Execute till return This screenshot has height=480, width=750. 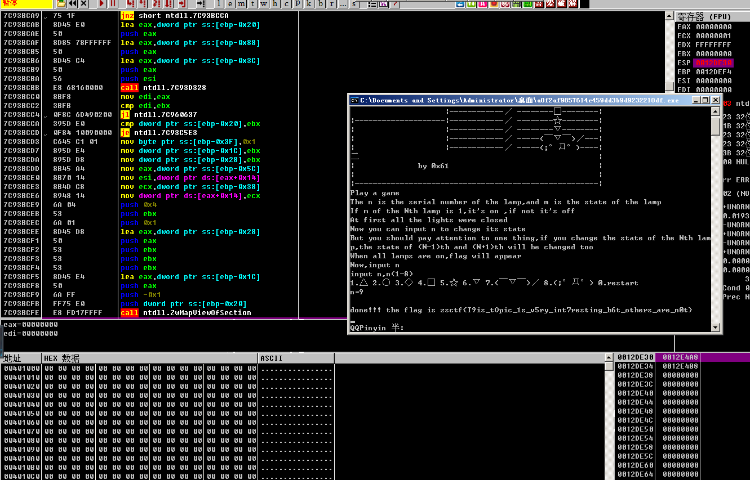pyautogui.click(x=183, y=4)
